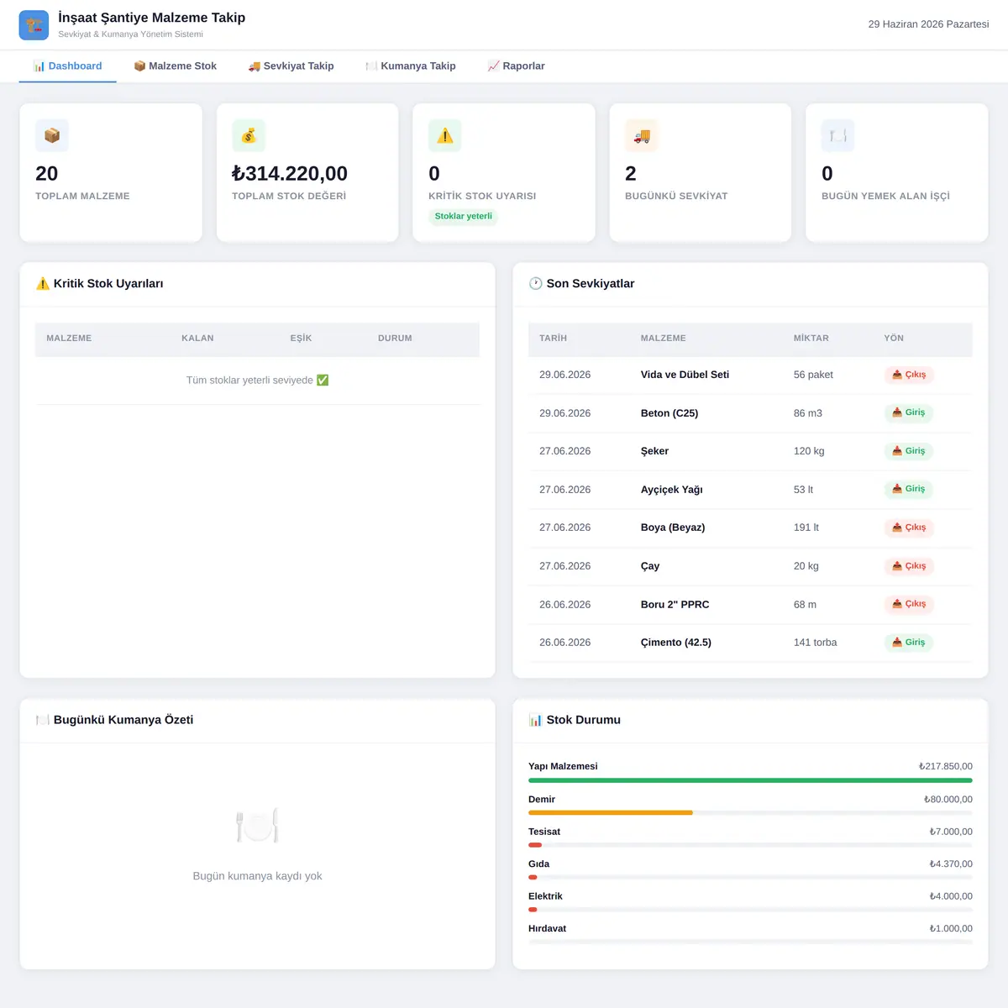Click the Çıkış badge for Boya (Beyaz)
This screenshot has width=1008, height=1008.
click(909, 528)
